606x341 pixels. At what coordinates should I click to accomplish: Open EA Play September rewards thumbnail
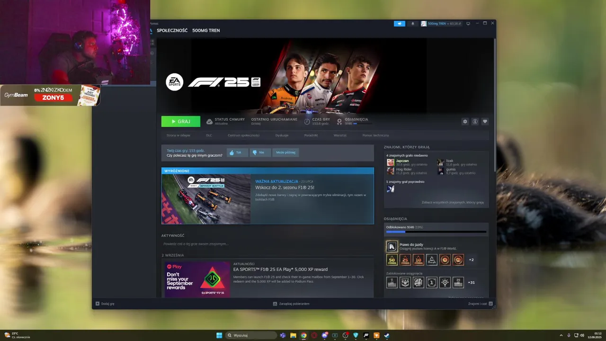tap(197, 279)
